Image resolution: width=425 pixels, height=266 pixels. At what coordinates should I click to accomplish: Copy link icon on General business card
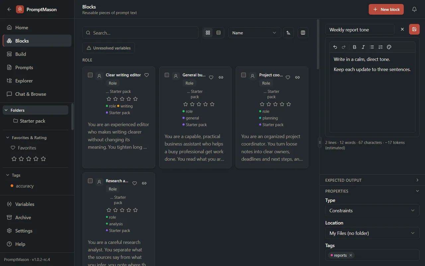point(221,77)
